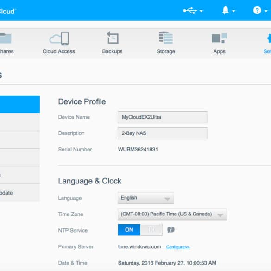
Task: Click the NTP Service label
Action: (73, 230)
